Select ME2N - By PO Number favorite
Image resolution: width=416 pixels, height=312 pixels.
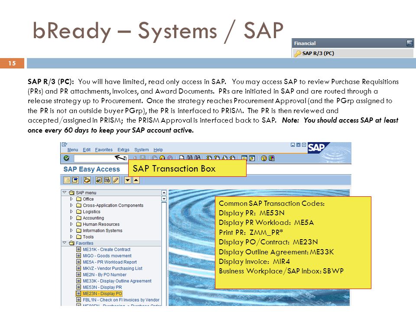pos(104,275)
